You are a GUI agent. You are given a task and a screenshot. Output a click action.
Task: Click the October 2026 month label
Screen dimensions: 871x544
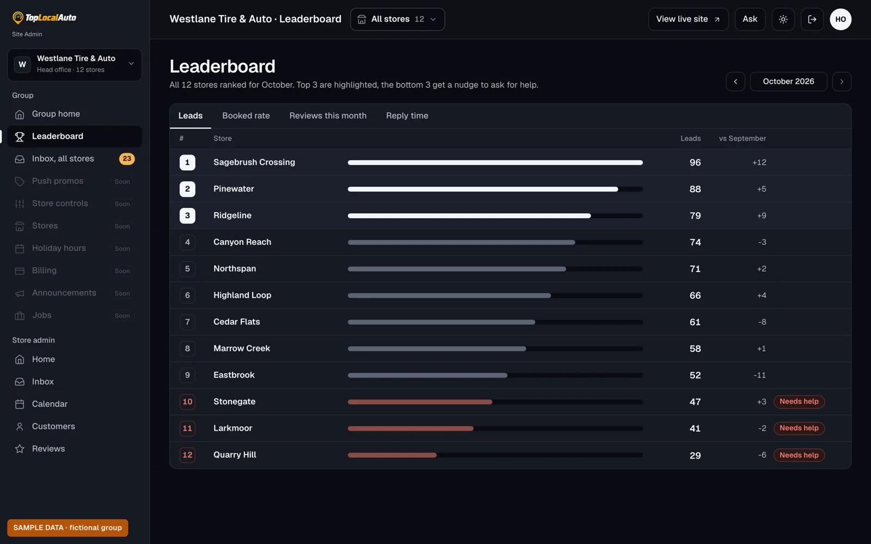[x=789, y=82]
